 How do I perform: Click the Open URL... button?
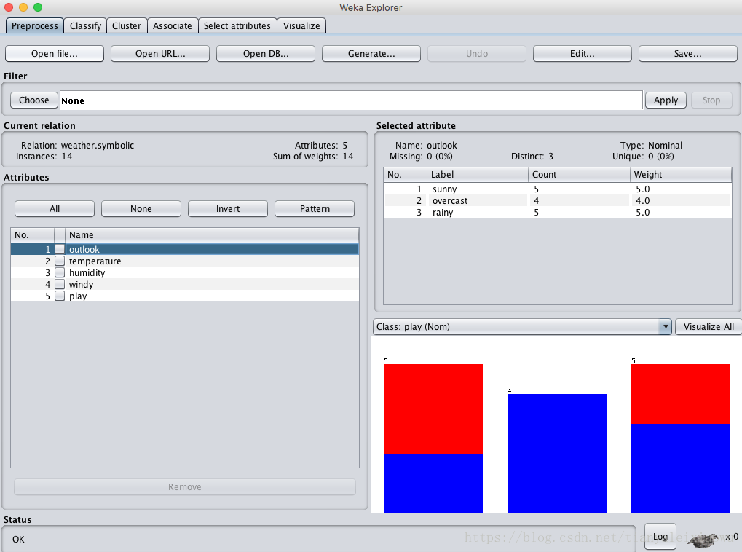[160, 53]
